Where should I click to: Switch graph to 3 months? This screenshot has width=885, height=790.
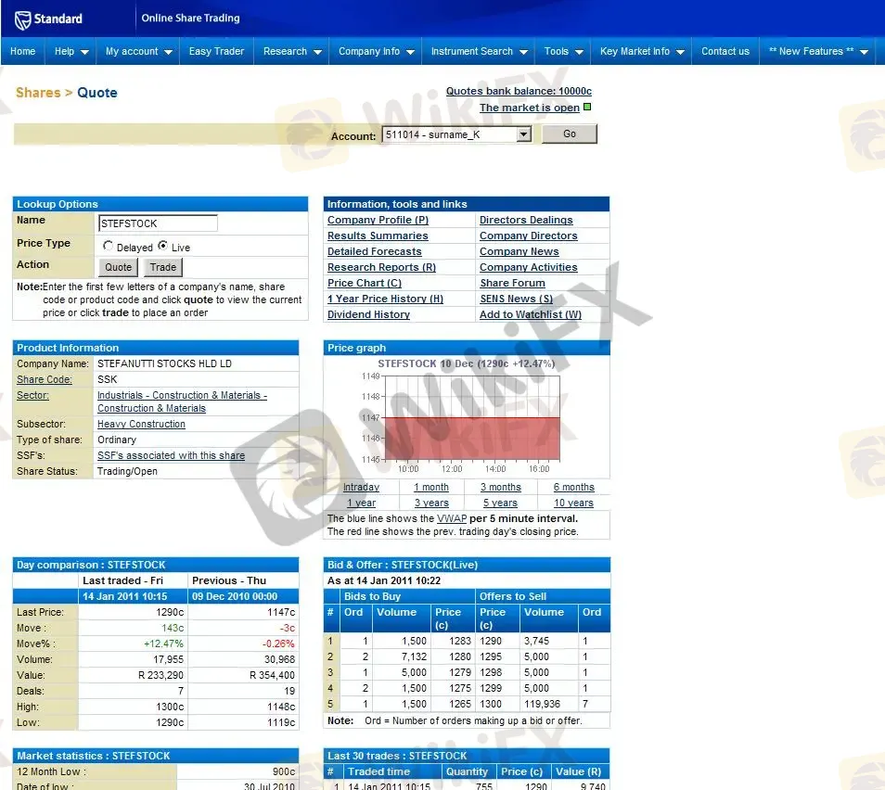[501, 487]
